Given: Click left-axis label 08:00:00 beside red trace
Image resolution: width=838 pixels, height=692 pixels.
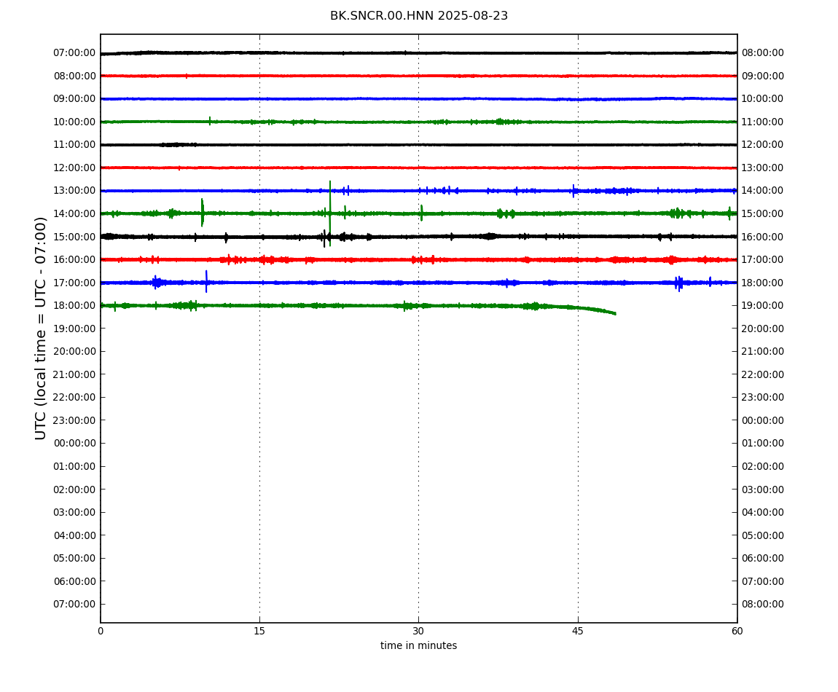Looking at the screenshot, I should pos(75,76).
